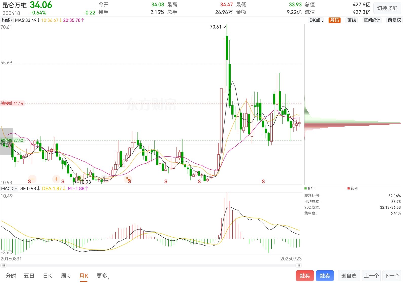Switch to the 周K weekly chart tab

(x=66, y=276)
